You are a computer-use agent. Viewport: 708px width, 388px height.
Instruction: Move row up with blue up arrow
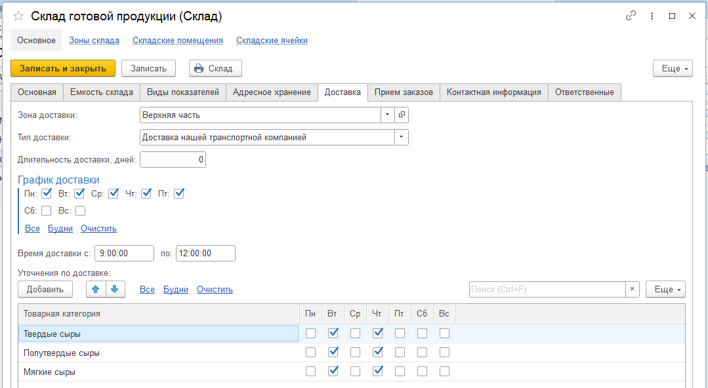click(x=95, y=289)
